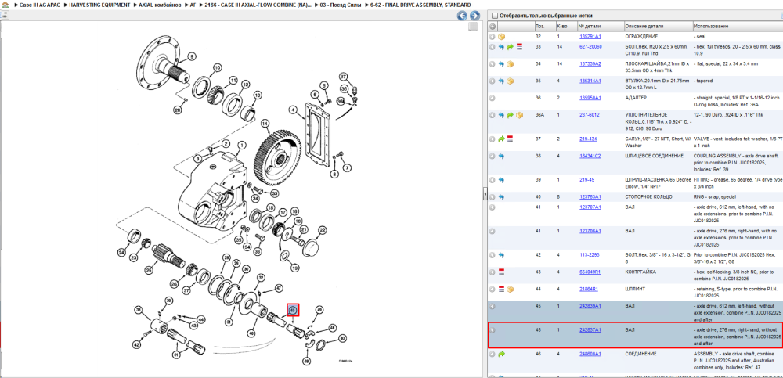Open part number link 627-20060

tap(590, 46)
